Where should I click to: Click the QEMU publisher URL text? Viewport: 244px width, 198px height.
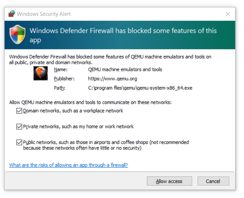113,79
